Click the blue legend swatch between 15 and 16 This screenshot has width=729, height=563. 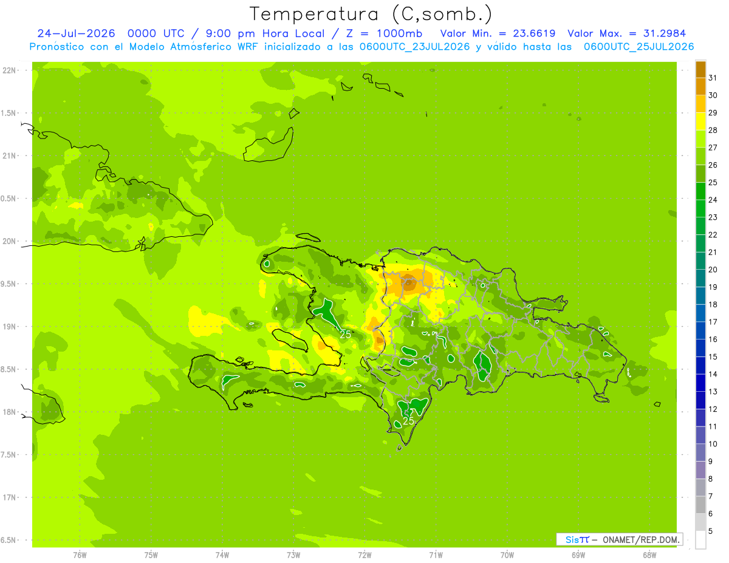coord(700,348)
